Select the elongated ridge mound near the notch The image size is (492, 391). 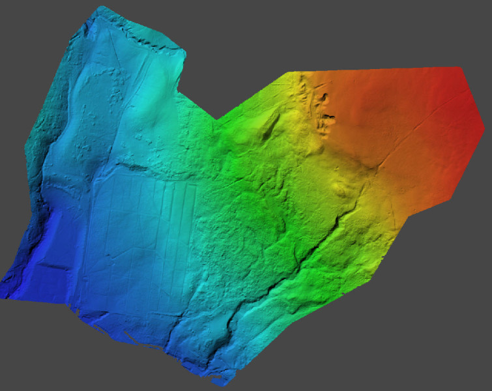(x=268, y=127)
